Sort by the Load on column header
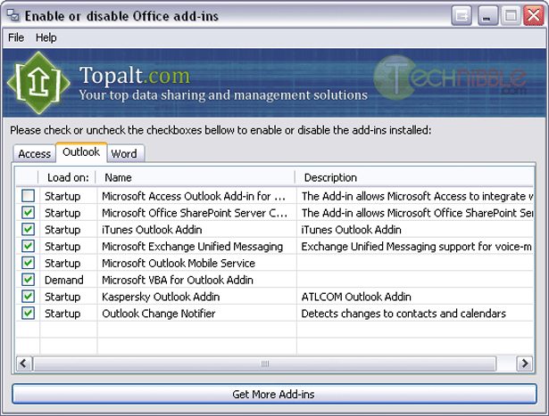The image size is (549, 416). click(x=68, y=177)
